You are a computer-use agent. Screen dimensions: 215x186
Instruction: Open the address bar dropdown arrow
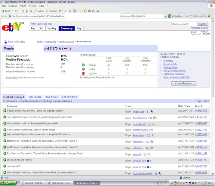point(165,16)
